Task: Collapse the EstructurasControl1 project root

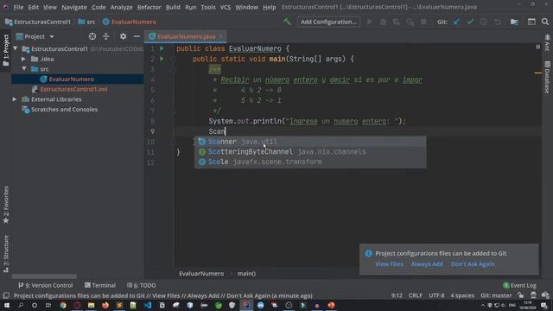Action: coord(16,48)
